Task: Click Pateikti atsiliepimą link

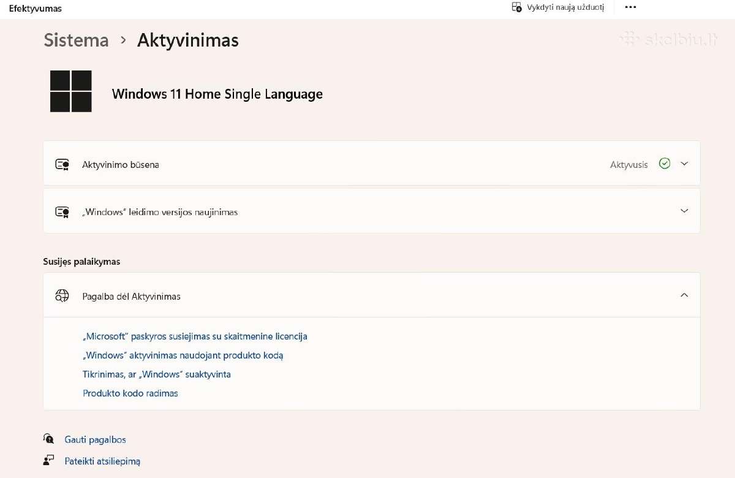Action: [102, 461]
